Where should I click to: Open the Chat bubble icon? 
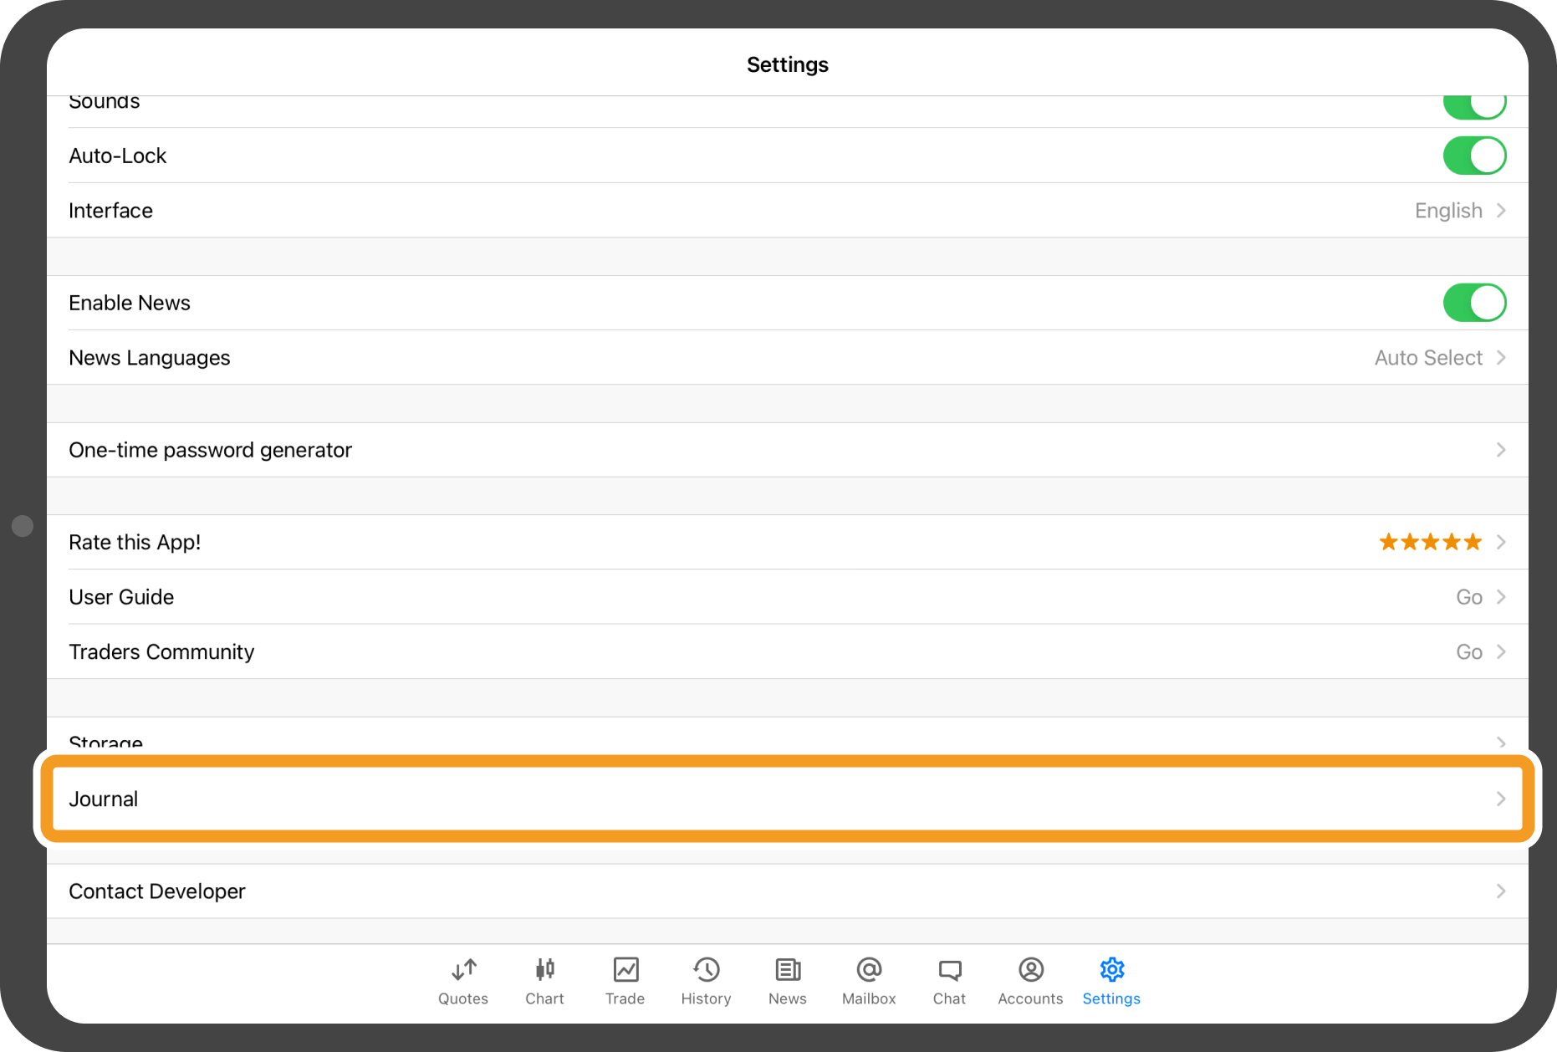949,970
